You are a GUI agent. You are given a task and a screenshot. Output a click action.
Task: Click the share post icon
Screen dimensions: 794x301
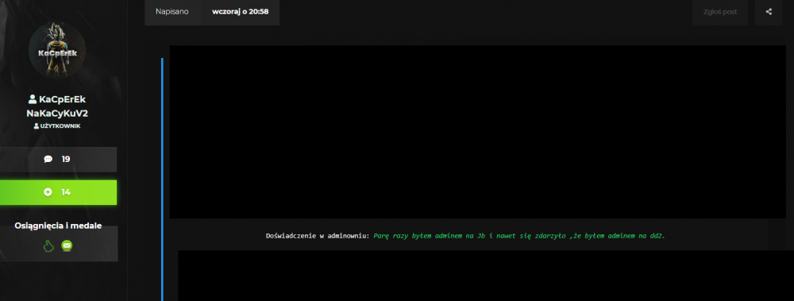point(769,12)
